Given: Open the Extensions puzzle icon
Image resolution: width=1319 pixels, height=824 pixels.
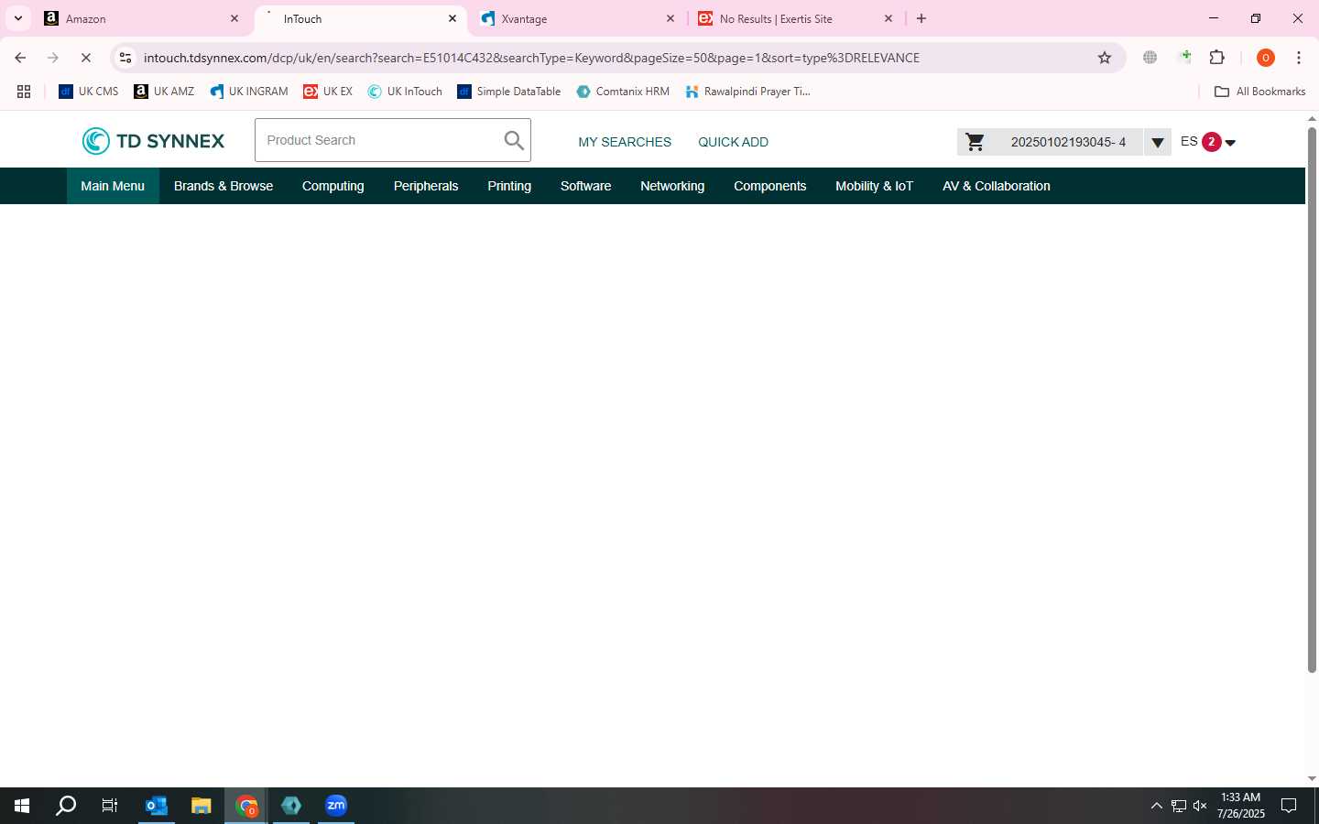Looking at the screenshot, I should [1216, 58].
